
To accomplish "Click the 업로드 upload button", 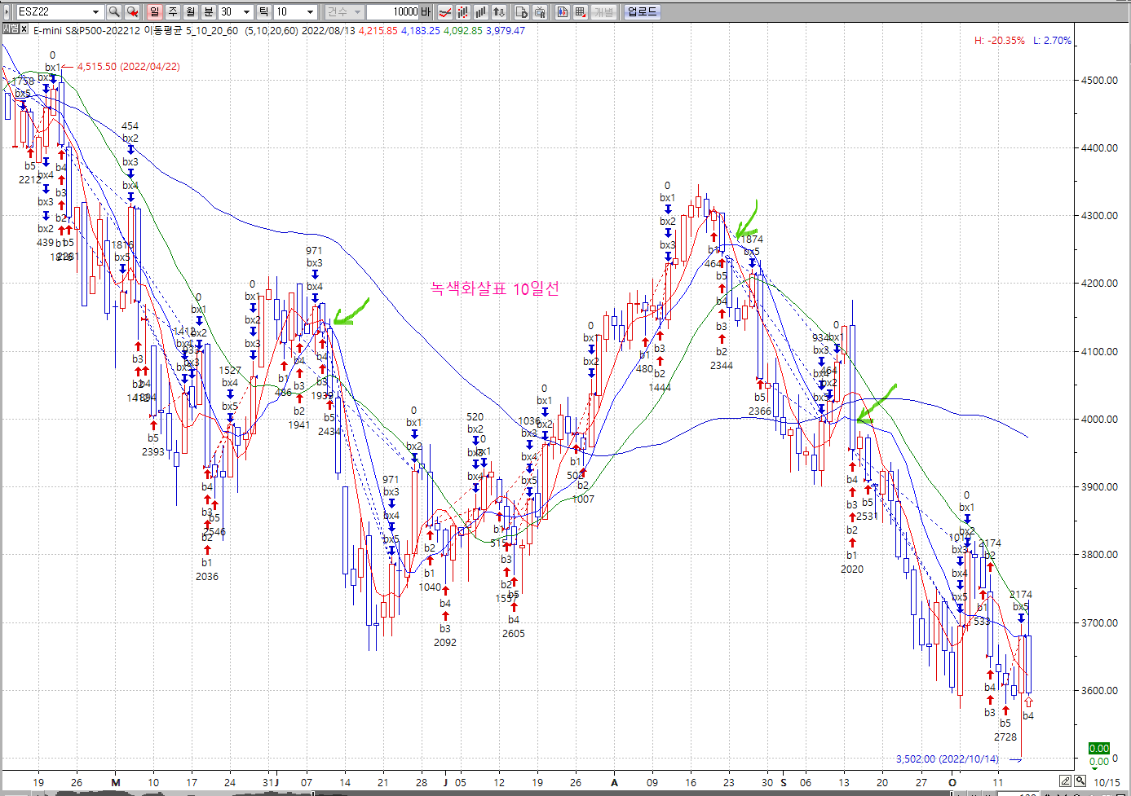I will 642,11.
